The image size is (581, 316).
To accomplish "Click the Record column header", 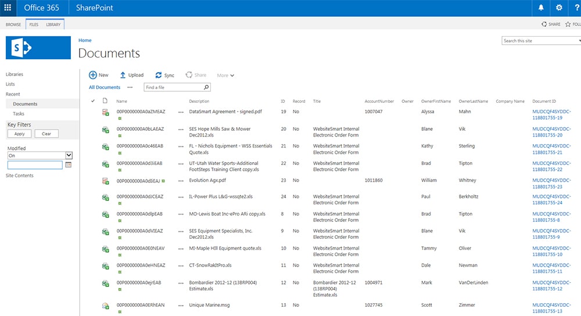I will [299, 101].
